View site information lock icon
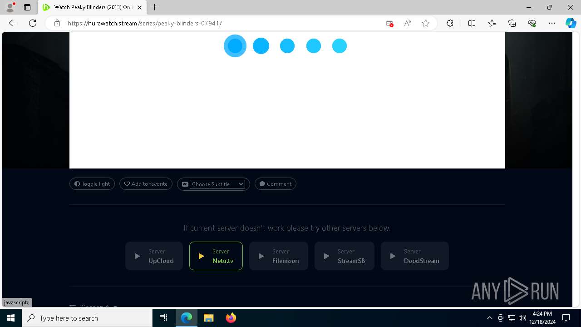Screen dimensions: 581x327 (x=57, y=23)
